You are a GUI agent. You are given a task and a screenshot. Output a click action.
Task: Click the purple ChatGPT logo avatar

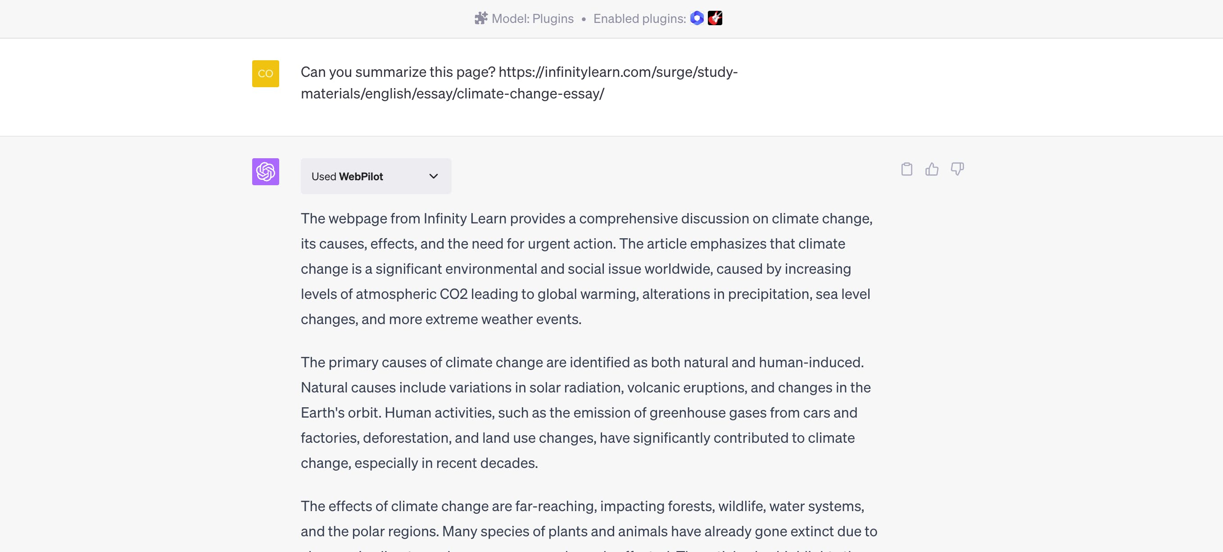pos(265,172)
